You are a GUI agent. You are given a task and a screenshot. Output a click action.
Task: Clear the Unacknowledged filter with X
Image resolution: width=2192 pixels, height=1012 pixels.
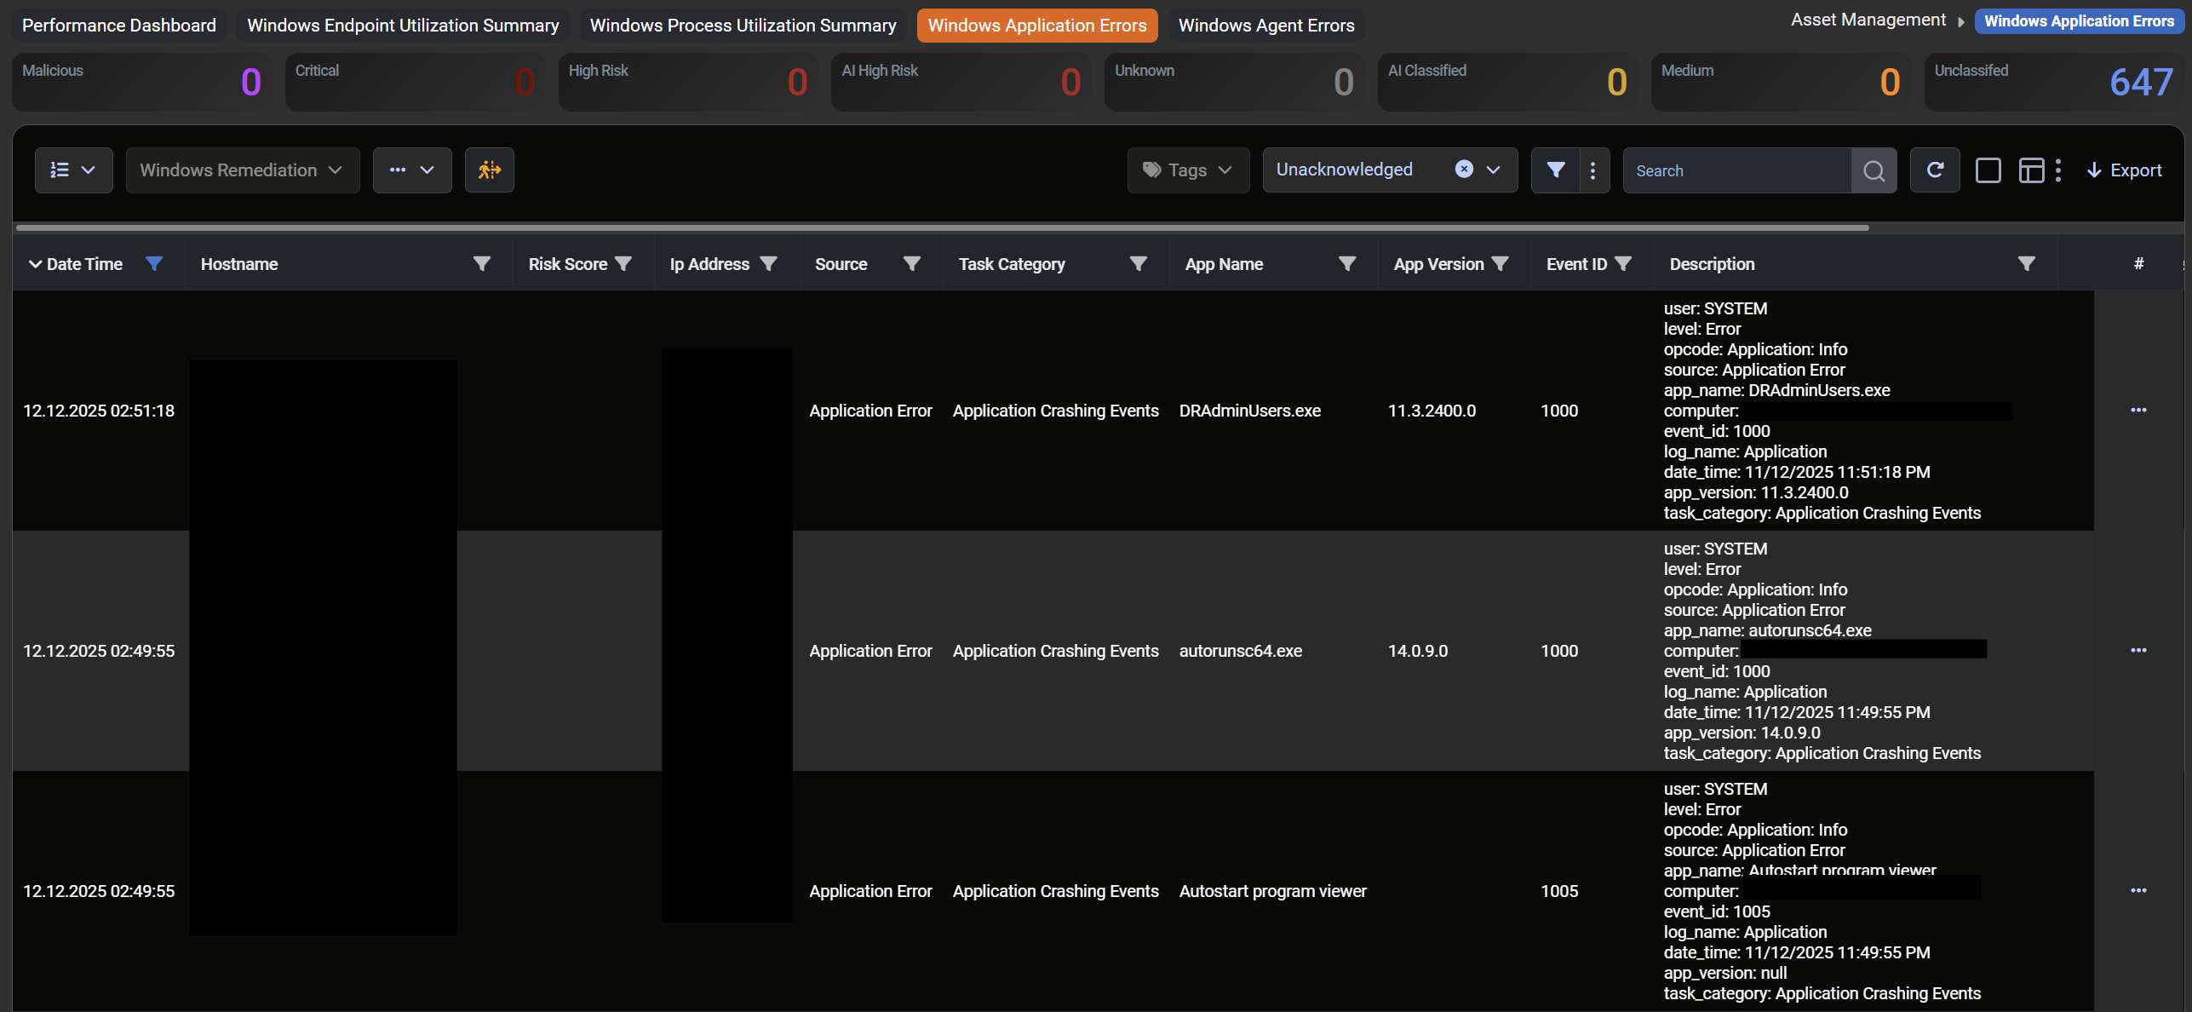click(1463, 170)
